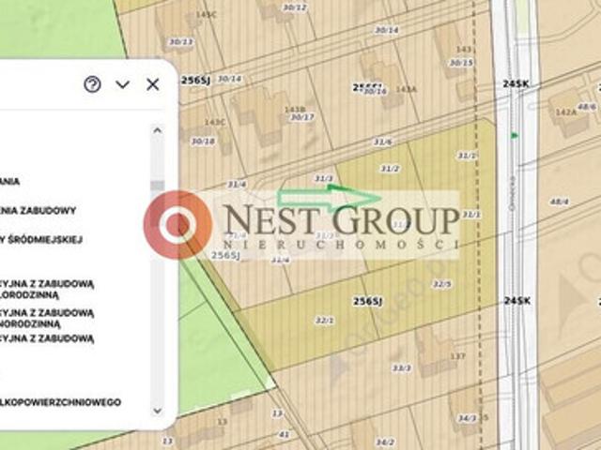Click parcel label 30/12 at top
The image size is (601, 450).
pyautogui.click(x=294, y=7)
